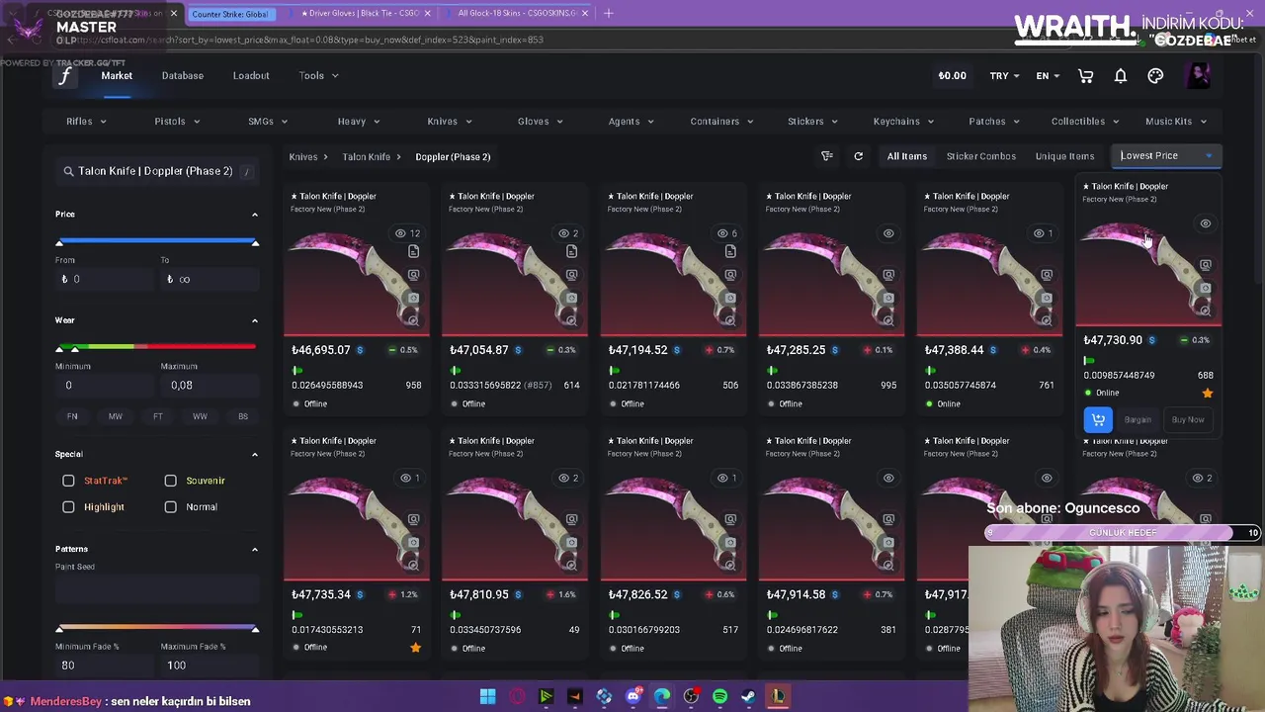Enable the Normal checkbox
This screenshot has height=712, width=1265.
click(x=170, y=507)
